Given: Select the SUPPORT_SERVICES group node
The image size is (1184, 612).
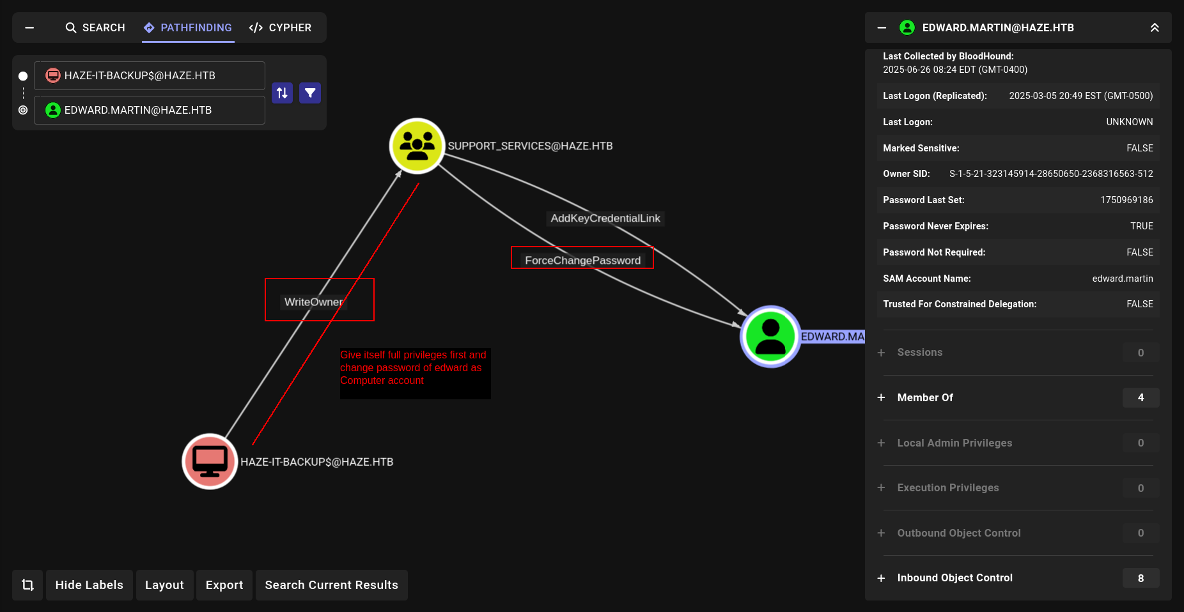Looking at the screenshot, I should (x=417, y=146).
